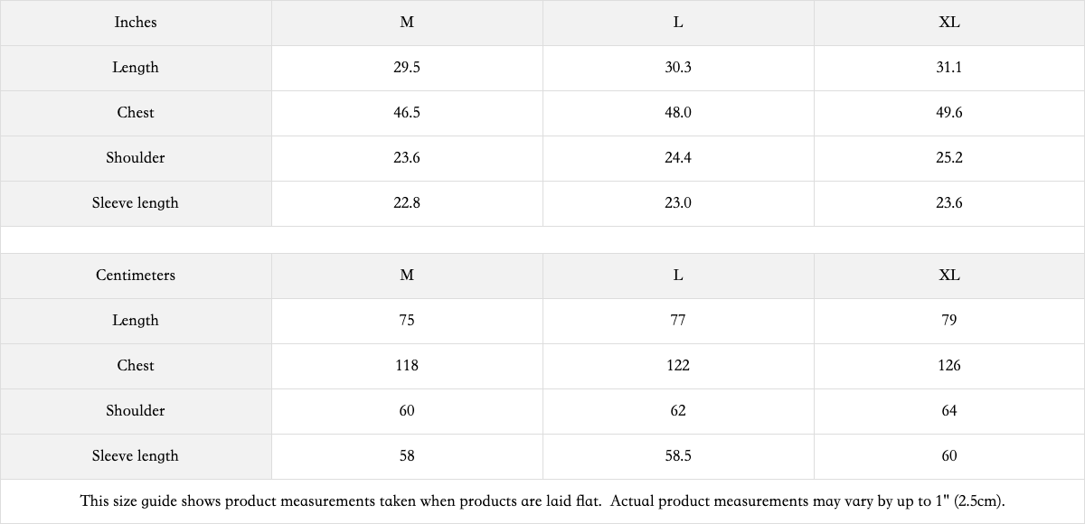Select the 30.3 length value cell

click(678, 68)
